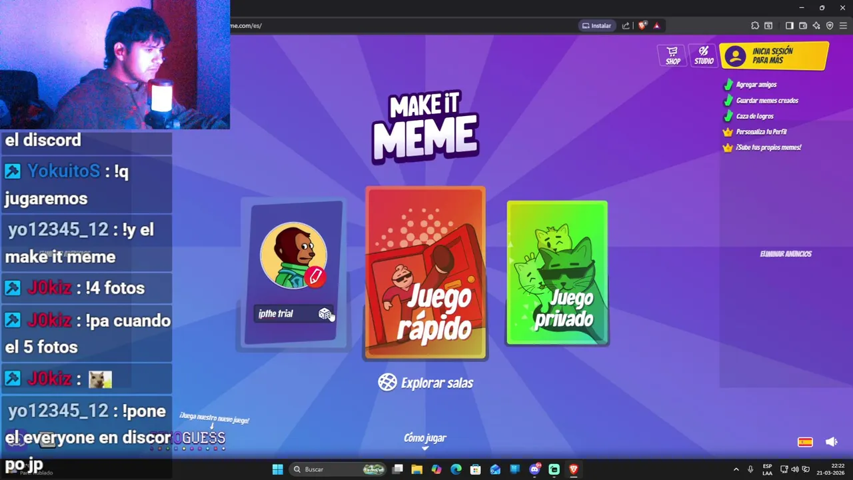
Task: Click the Caza de logros text
Action: click(x=755, y=116)
